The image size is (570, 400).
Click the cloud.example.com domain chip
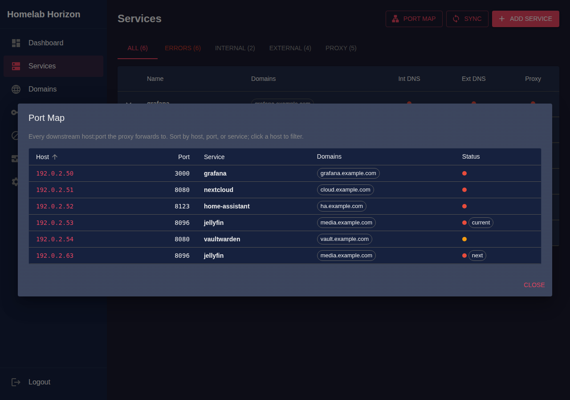tap(346, 190)
